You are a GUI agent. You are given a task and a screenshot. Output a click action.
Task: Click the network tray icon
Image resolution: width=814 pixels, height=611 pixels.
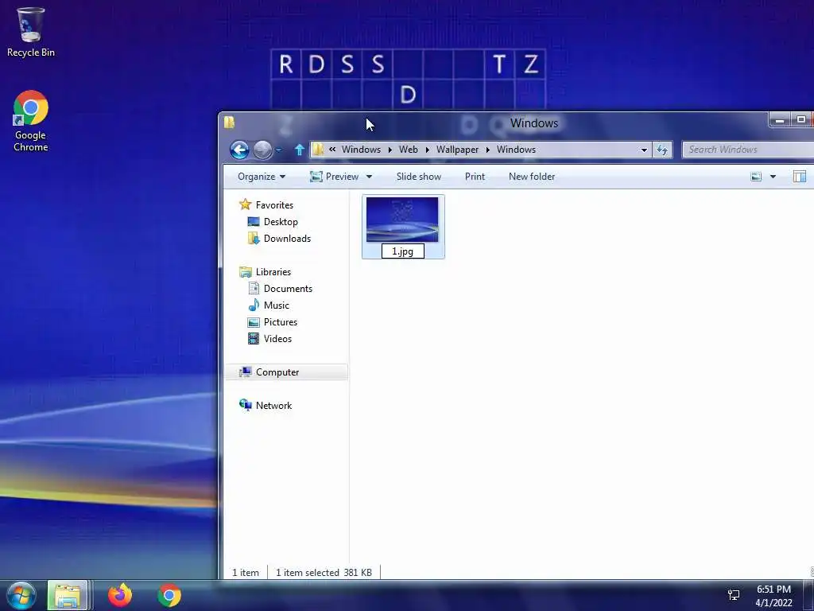[x=734, y=595]
